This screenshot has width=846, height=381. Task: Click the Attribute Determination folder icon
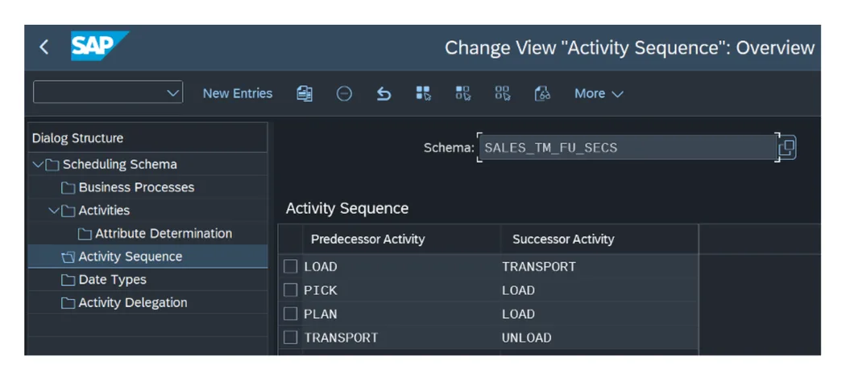(85, 234)
